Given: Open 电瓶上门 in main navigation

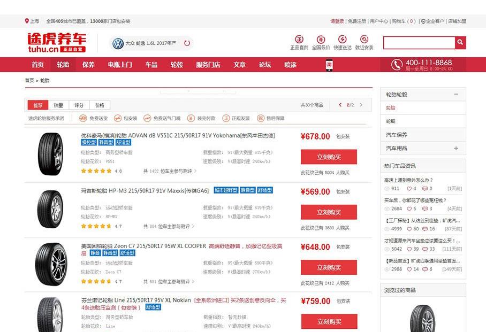Looking at the screenshot, I should click(x=120, y=65).
